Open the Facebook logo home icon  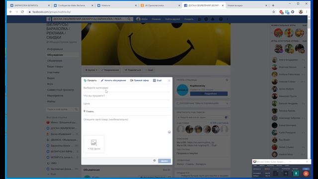(x=49, y=19)
